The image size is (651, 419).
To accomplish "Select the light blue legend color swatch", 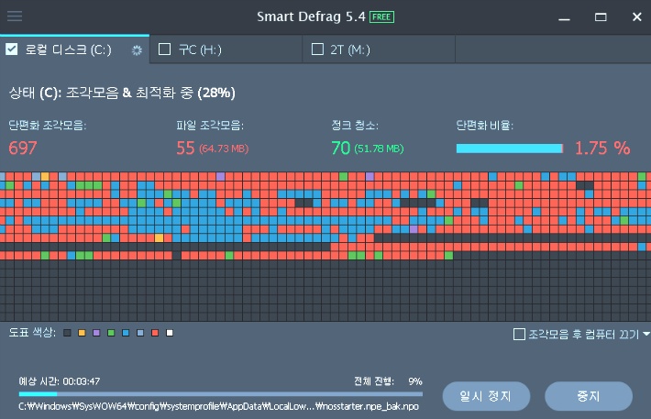I will (x=140, y=333).
